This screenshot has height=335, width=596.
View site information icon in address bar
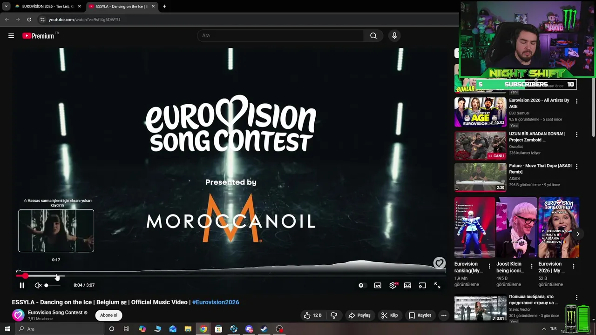click(42, 20)
